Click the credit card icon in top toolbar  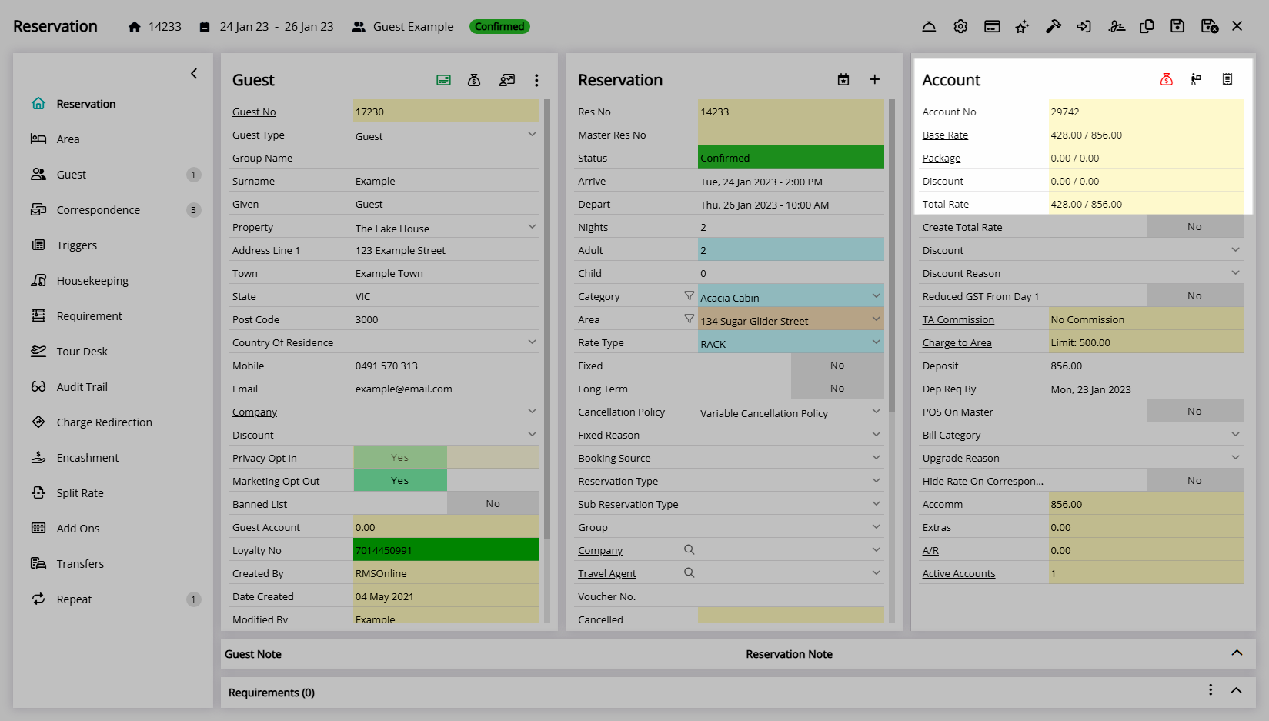(x=992, y=26)
